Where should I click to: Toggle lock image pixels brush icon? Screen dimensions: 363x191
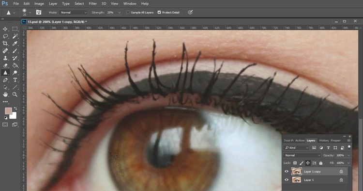tap(302, 163)
